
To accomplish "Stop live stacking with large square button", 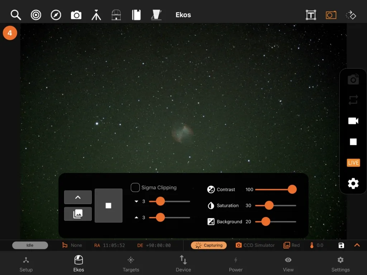I will (108, 205).
